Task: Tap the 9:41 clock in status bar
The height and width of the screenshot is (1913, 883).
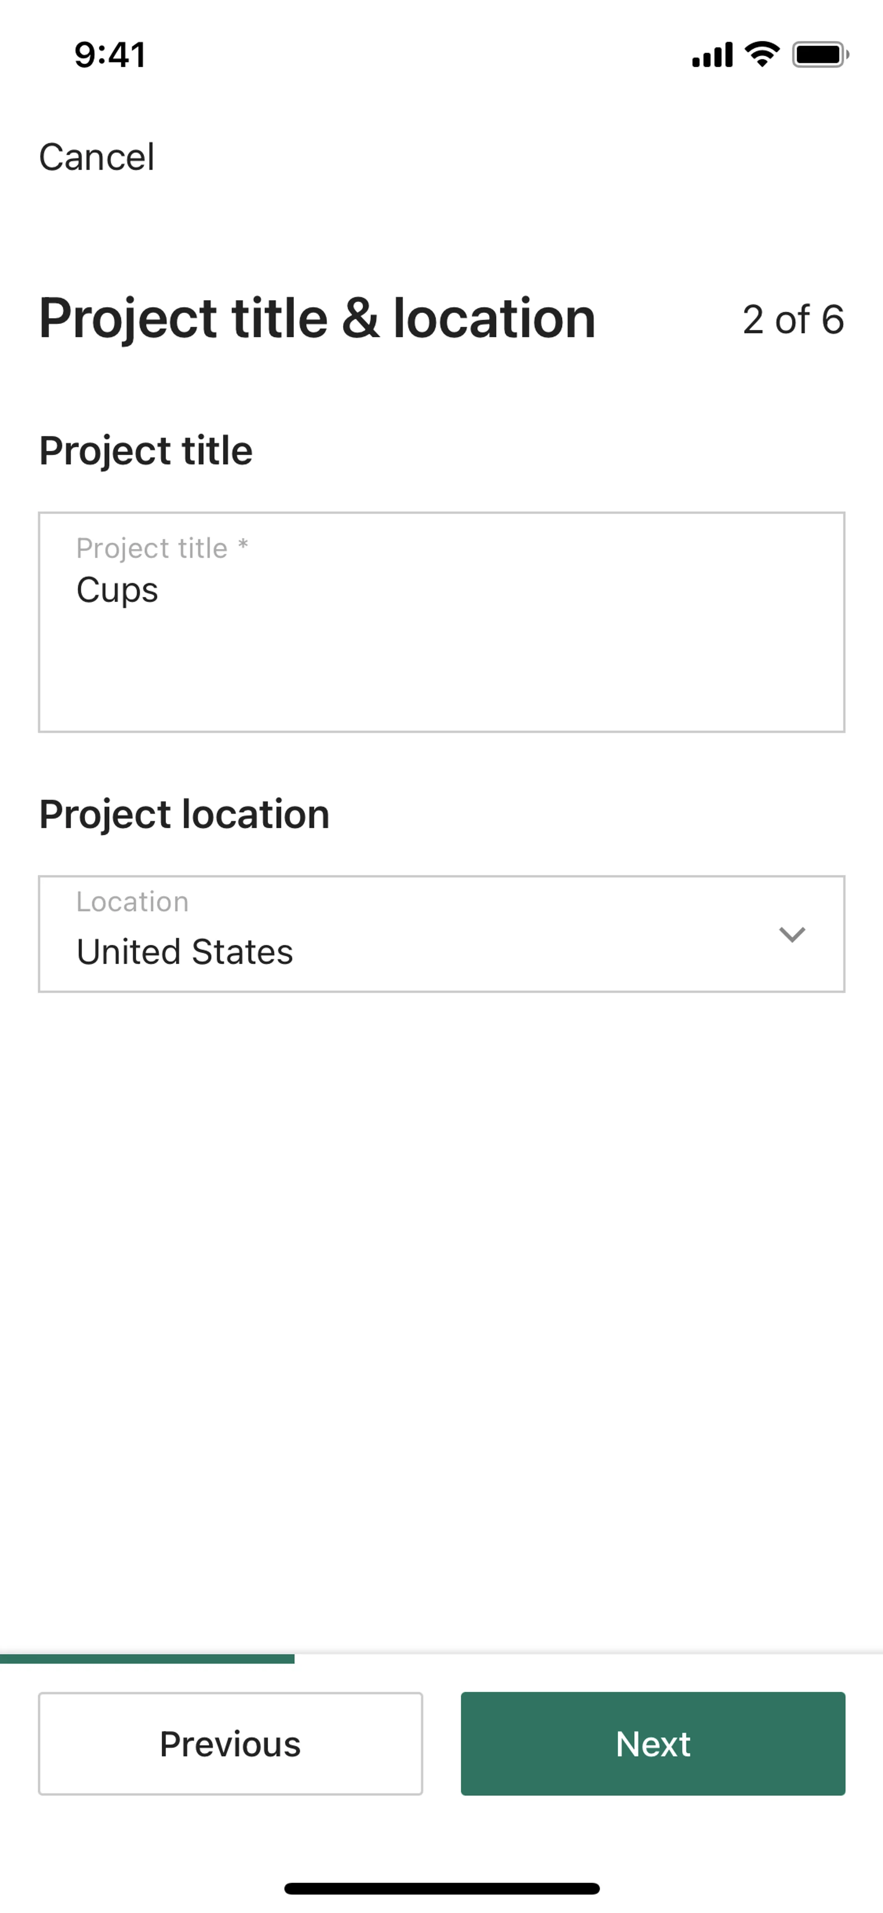Action: [x=110, y=55]
